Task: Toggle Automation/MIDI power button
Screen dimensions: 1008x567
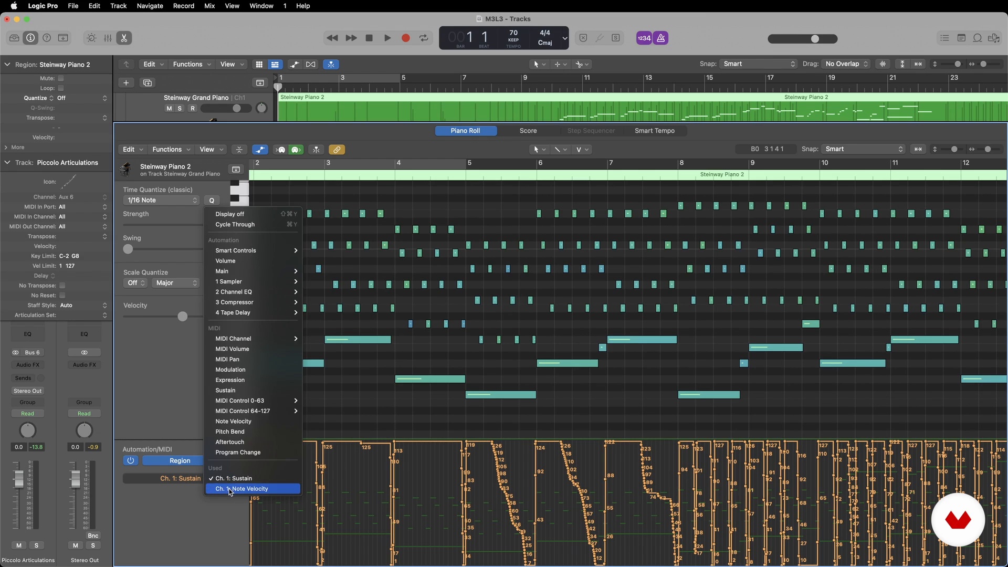Action: pos(130,460)
